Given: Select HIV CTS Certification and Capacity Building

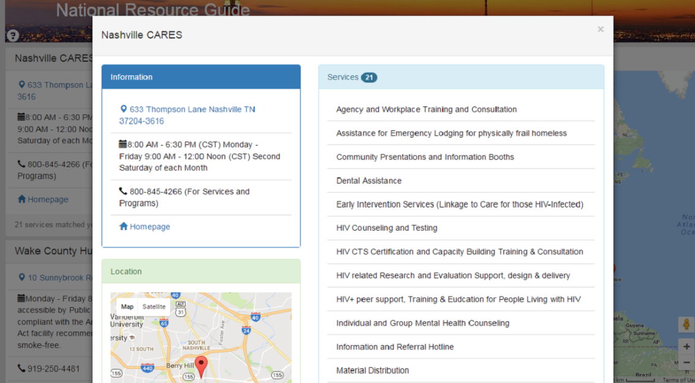Looking at the screenshot, I should click(x=461, y=252).
